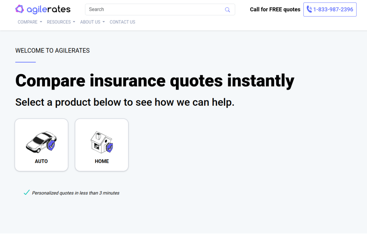Viewport: 367px width, 245px height.
Task: Click 'Select a product below' subheading
Action: (125, 102)
